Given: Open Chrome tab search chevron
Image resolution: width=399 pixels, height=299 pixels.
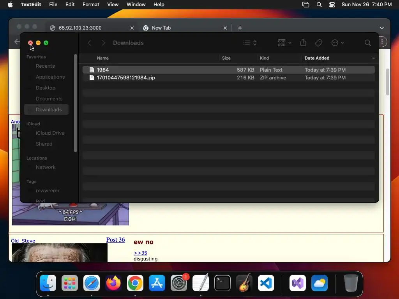Looking at the screenshot, I should click(382, 28).
